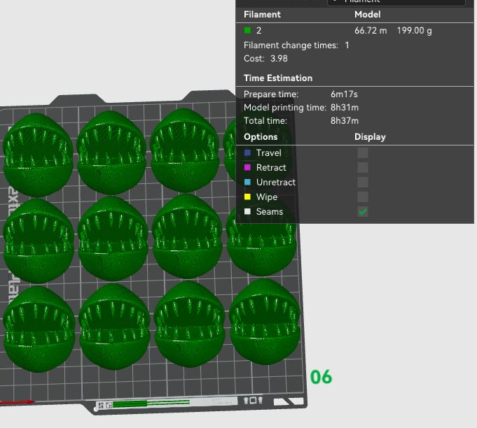Click the cyan Unretract color icon
This screenshot has width=477, height=428.
(x=248, y=183)
